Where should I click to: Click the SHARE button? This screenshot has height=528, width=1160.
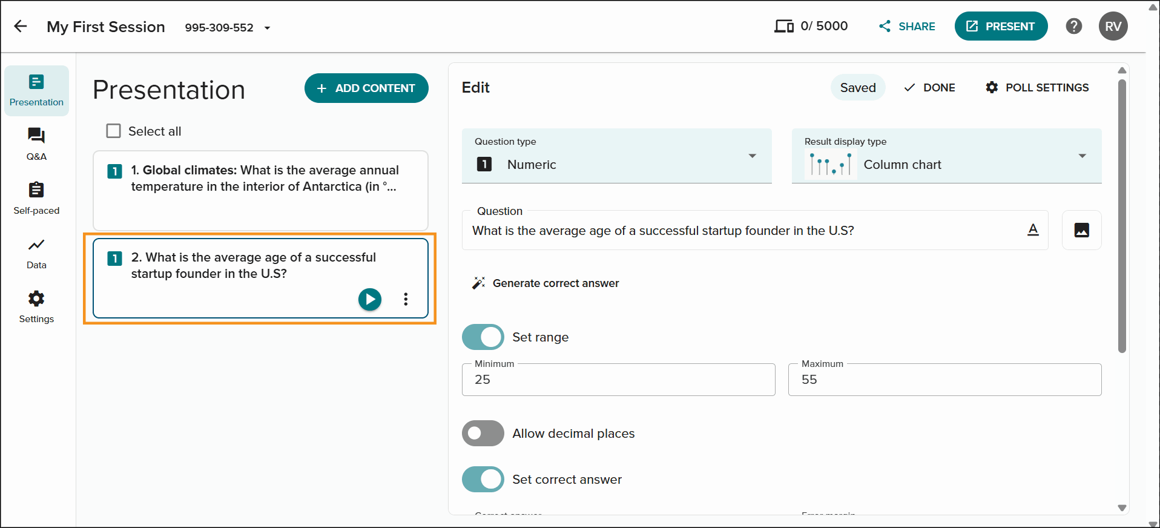coord(907,26)
